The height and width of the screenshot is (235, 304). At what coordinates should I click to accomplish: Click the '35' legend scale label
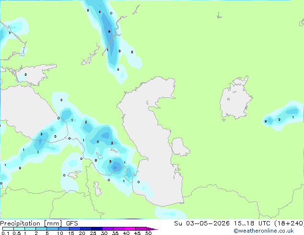(x=115, y=233)
